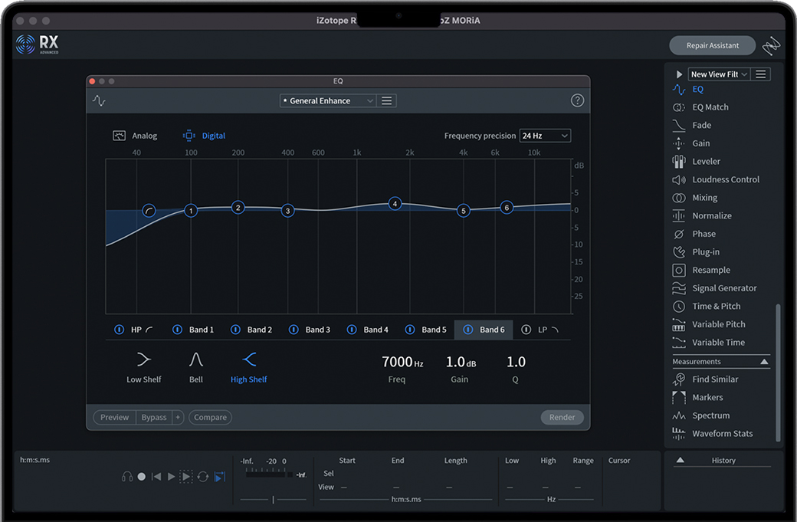Open the Repair Assistant
The image size is (797, 522).
click(x=712, y=45)
